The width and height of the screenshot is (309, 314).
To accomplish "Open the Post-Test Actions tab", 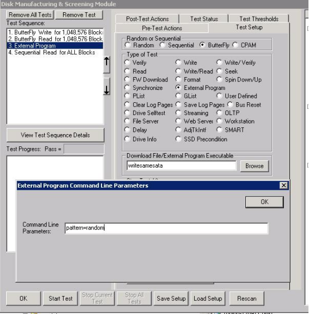I will coord(147,19).
